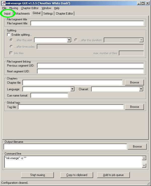Click the Output filename field
The width and height of the screenshot is (151, 186).
click(x=65, y=147)
